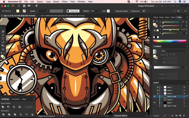Click the Crop pathfinder icon
This screenshot has width=189, height=118.
pos(21,114)
